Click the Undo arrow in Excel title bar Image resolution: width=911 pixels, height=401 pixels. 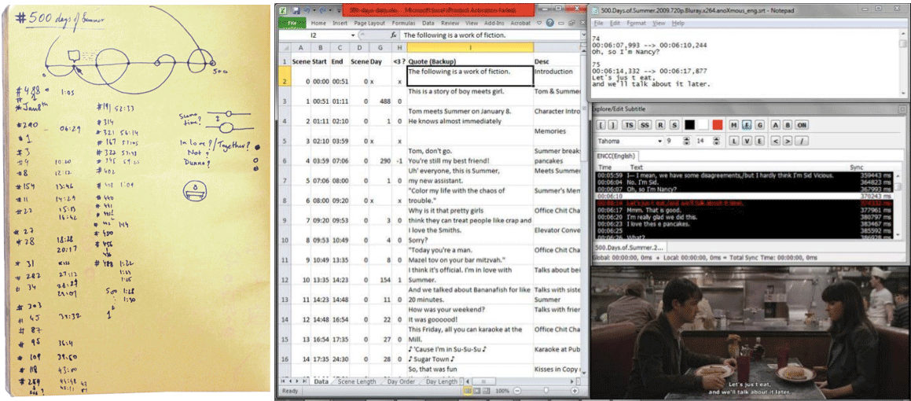tap(307, 10)
